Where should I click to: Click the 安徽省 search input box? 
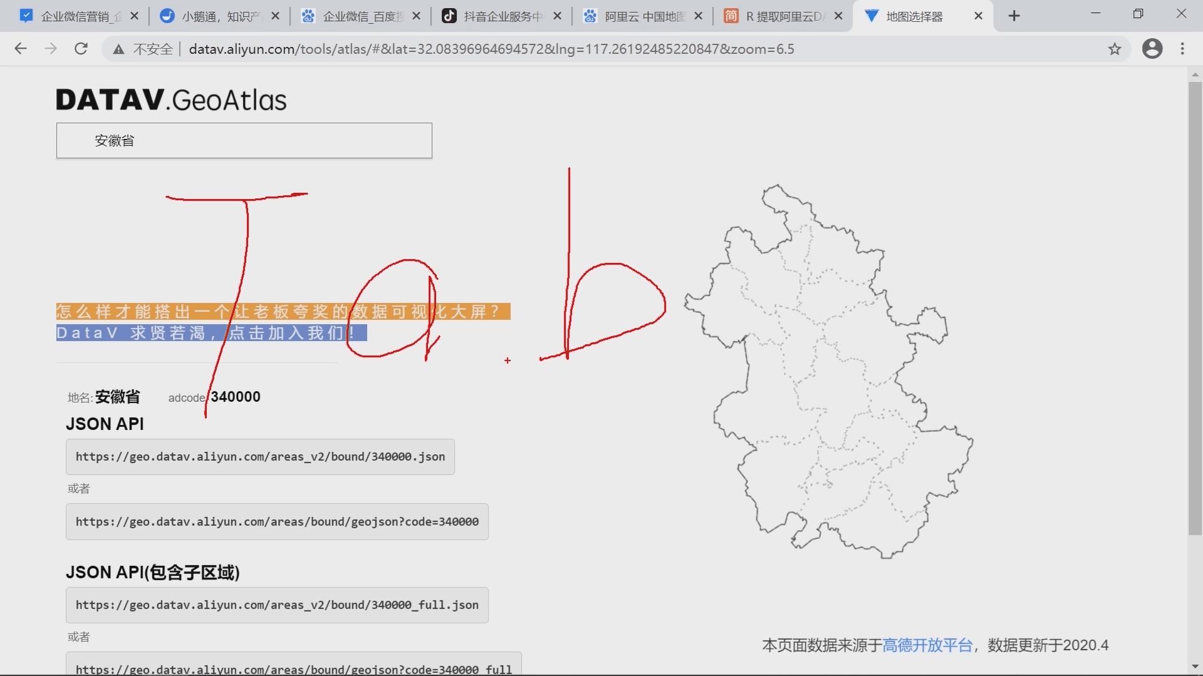[x=244, y=141]
